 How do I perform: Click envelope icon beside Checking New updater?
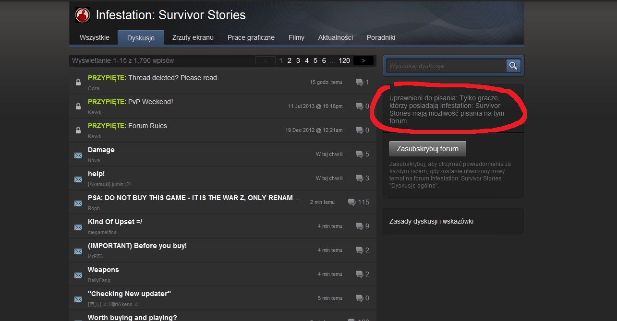point(78,299)
